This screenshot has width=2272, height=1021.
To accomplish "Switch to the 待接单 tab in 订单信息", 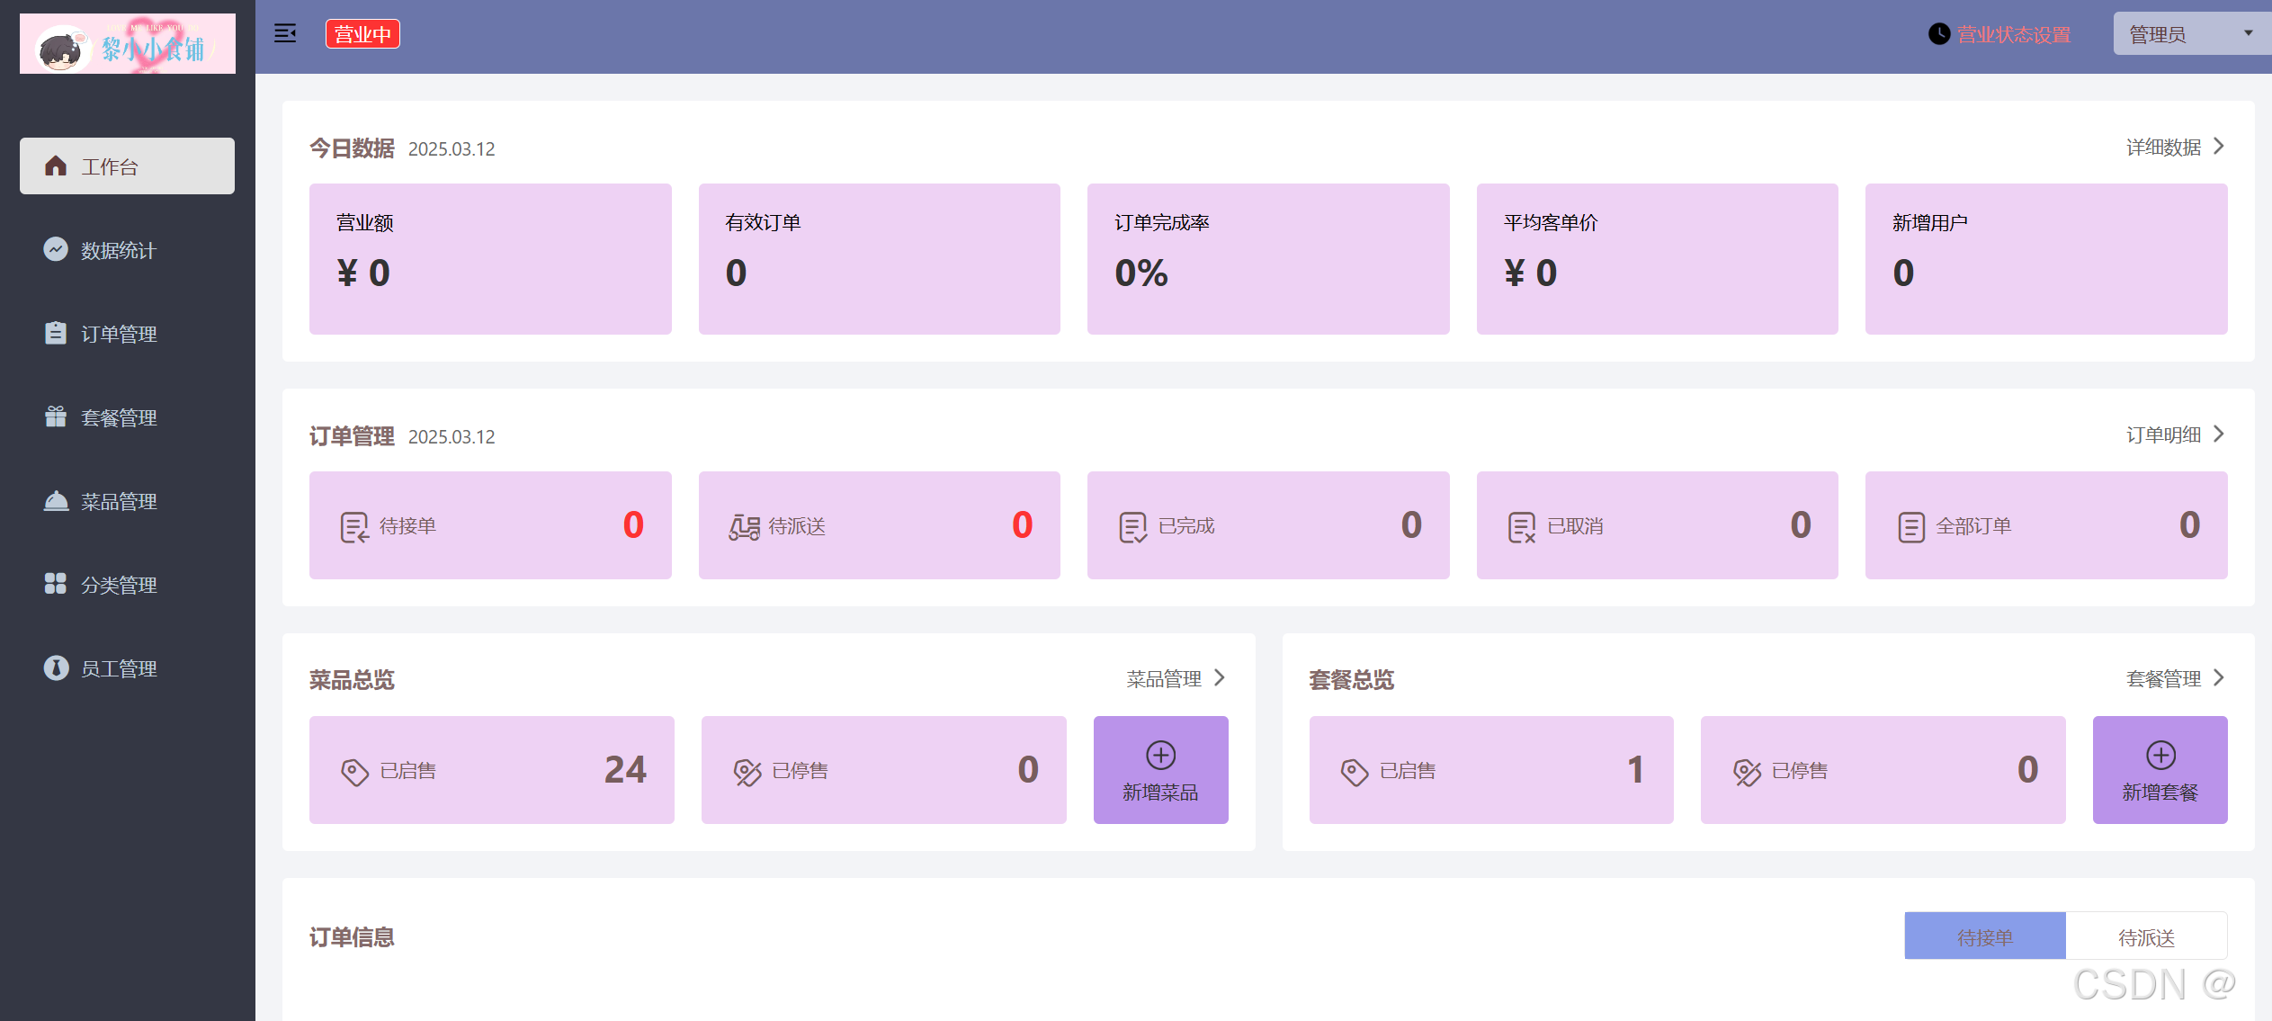I will (1985, 936).
